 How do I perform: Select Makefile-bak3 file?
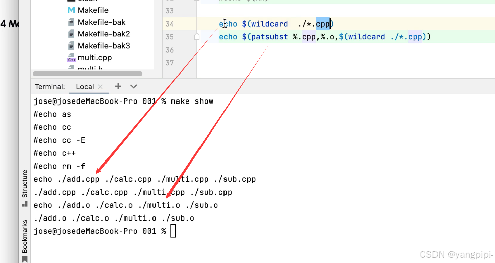(x=104, y=46)
